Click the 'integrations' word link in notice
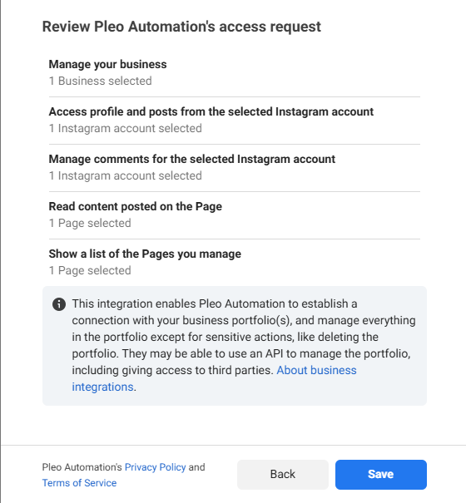 [x=102, y=387]
